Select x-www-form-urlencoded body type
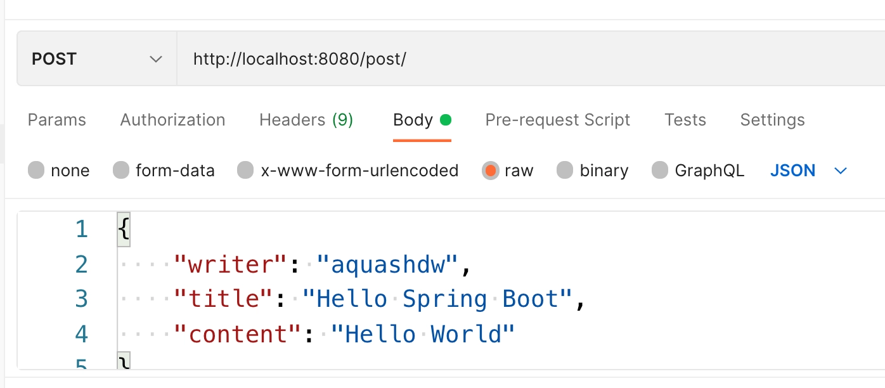The width and height of the screenshot is (885, 388). tap(246, 171)
